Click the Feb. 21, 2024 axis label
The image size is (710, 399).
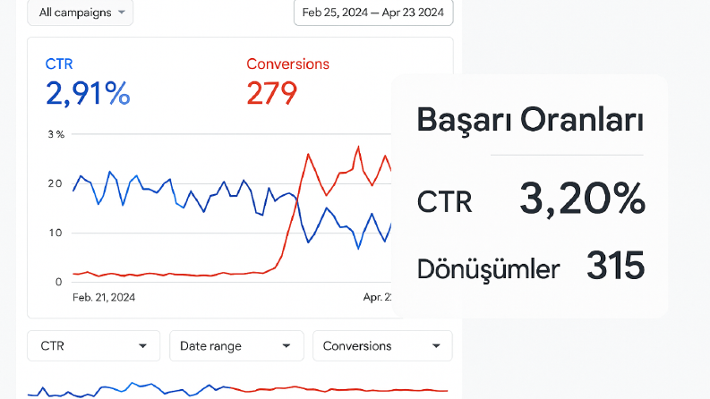pyautogui.click(x=104, y=297)
